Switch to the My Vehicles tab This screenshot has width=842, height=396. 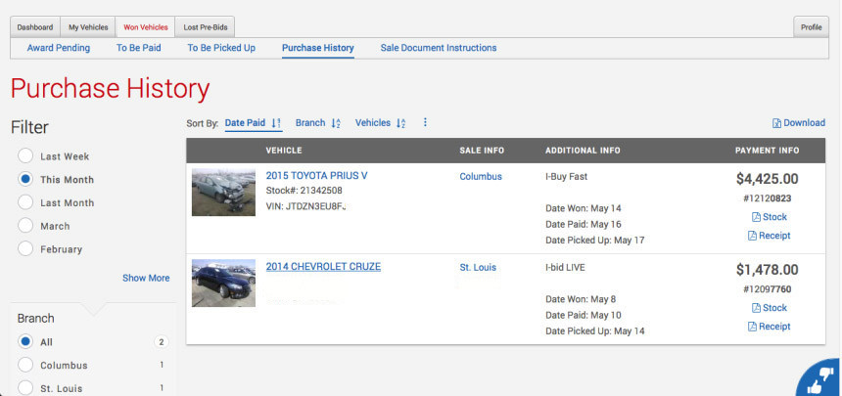tap(88, 27)
